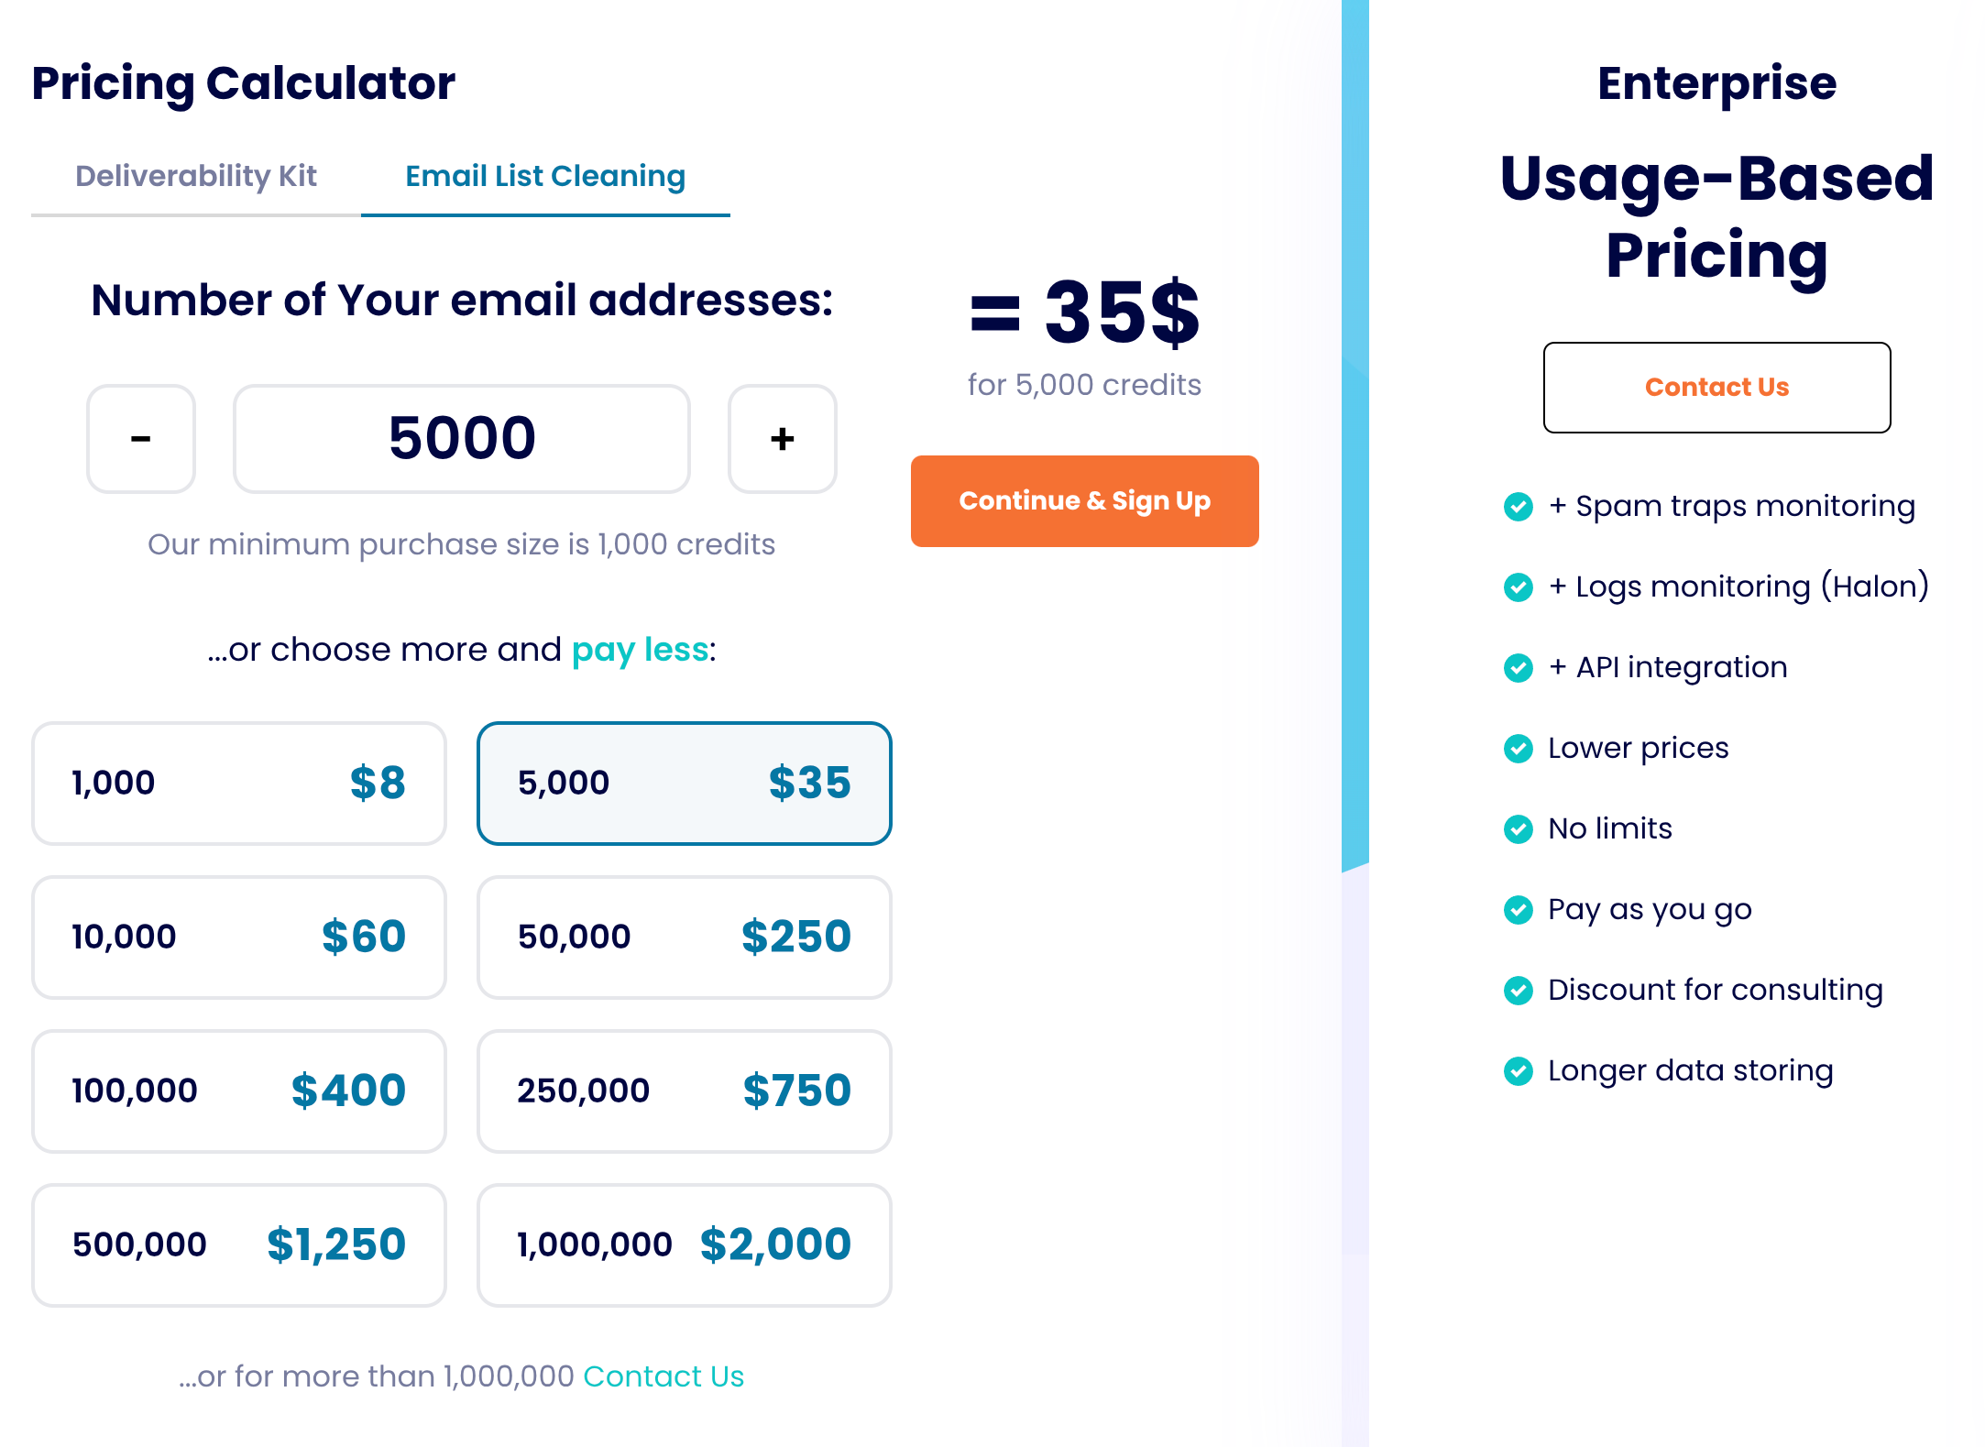
Task: Click the checkmark icon beside Spam traps monitoring
Action: [x=1519, y=507]
